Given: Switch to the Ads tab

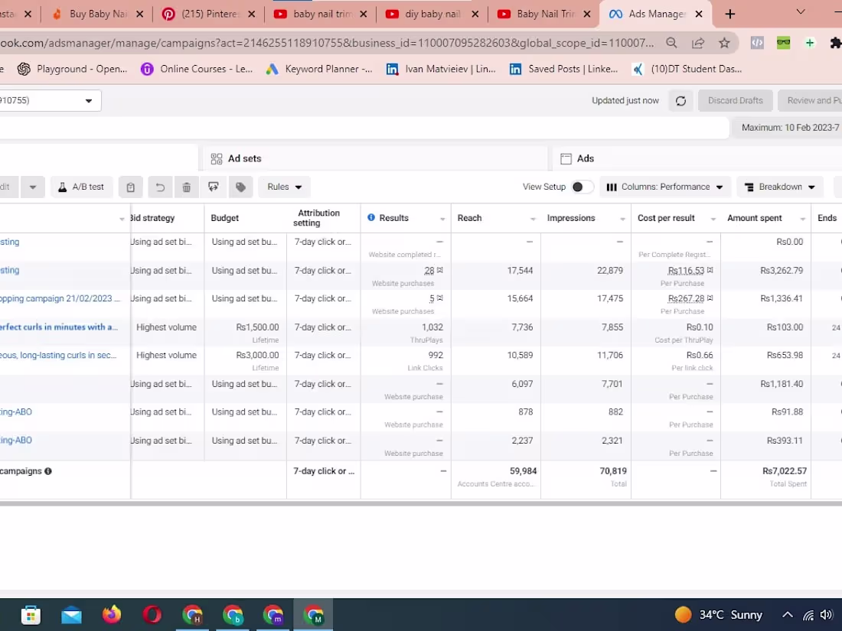Looking at the screenshot, I should tap(697, 159).
